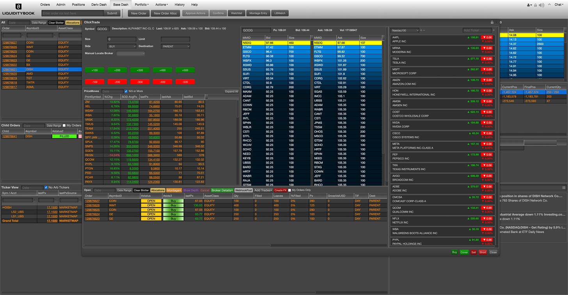Image resolution: width=568 pixels, height=295 pixels.
Task: Click AAPL red down-arrow change badge
Action: click(x=486, y=37)
